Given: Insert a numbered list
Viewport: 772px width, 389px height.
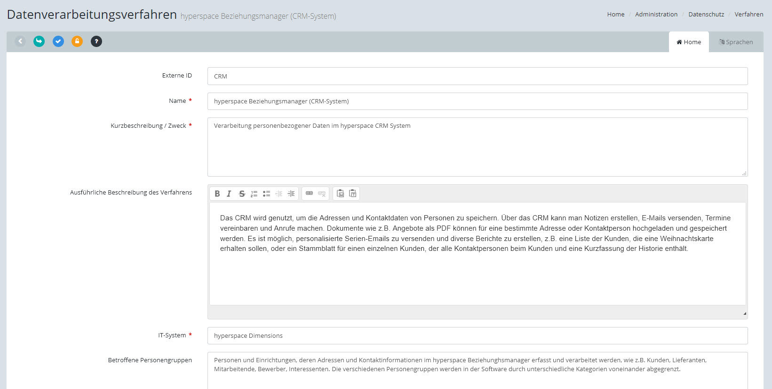Looking at the screenshot, I should [254, 194].
